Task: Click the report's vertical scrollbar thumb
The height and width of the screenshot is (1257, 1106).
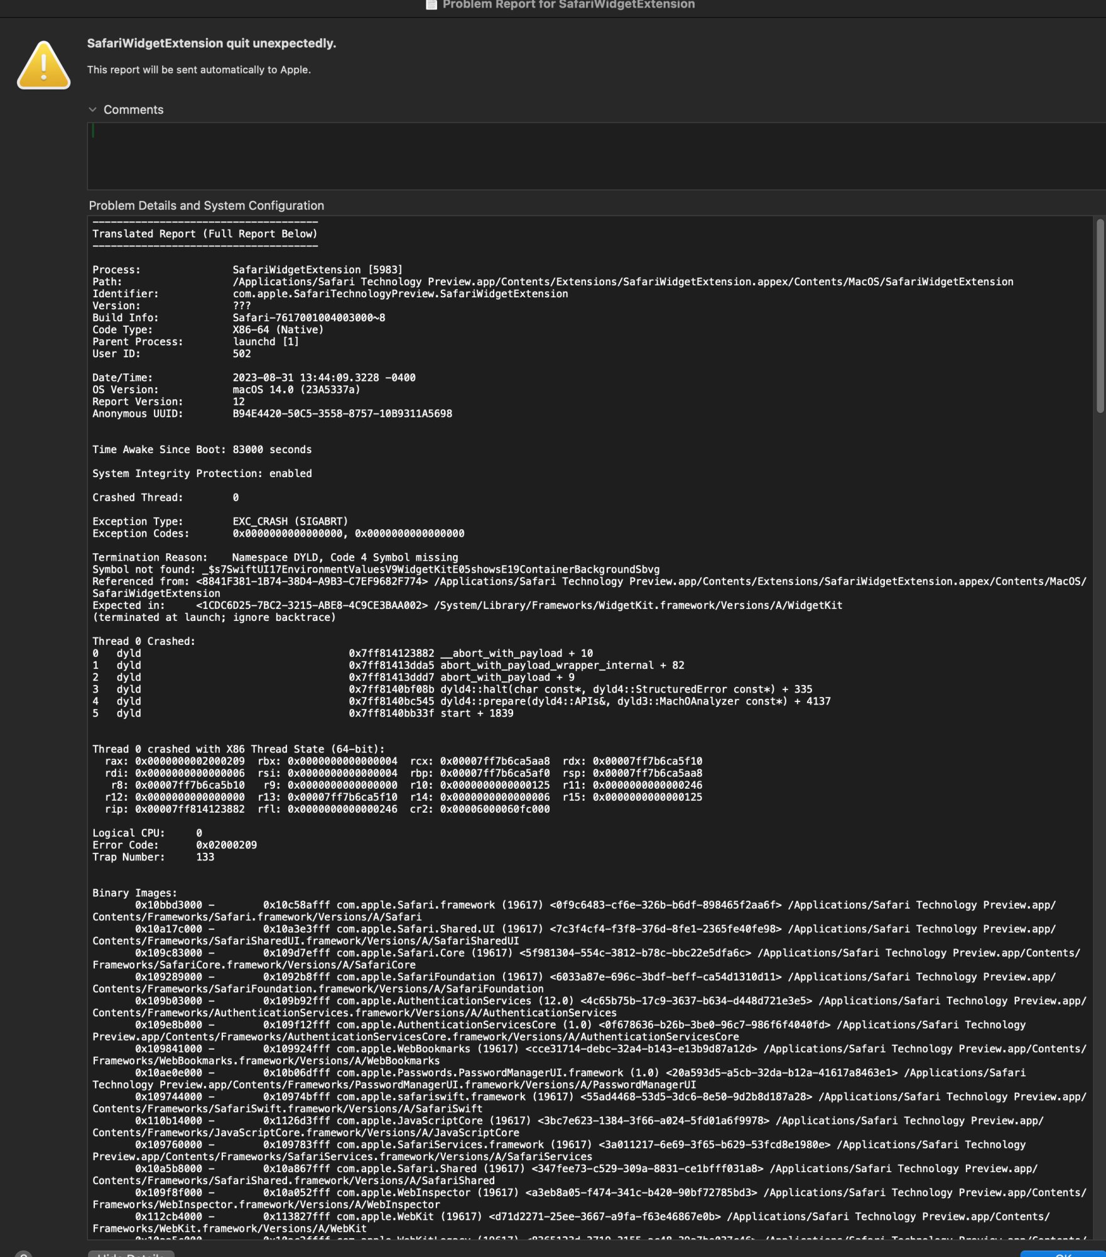Action: point(1100,316)
